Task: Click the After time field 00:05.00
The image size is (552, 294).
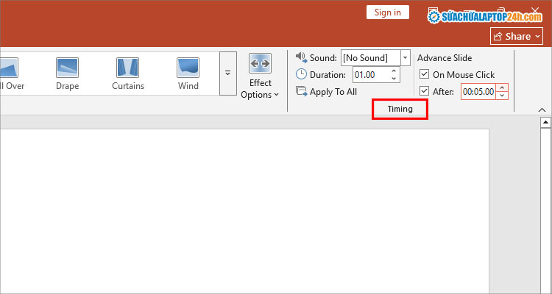Action: 478,92
